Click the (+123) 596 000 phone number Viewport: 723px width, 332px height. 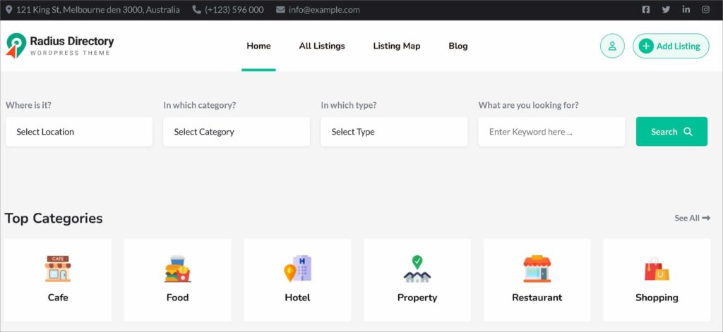(x=234, y=10)
